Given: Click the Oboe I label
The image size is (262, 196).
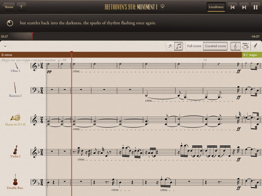Looking at the screenshot, I should tap(15, 71).
